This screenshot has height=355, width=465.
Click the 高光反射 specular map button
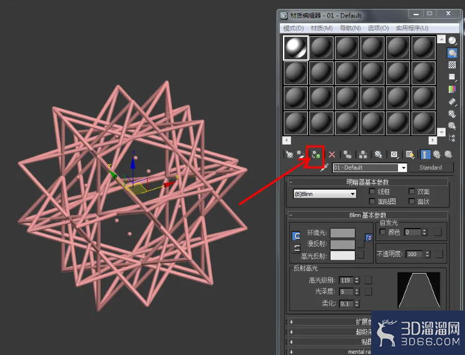[x=360, y=254]
